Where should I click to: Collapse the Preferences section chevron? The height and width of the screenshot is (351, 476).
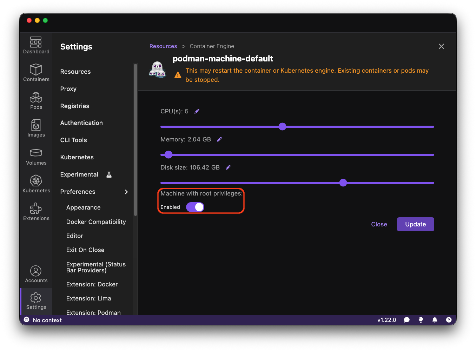[x=126, y=192]
